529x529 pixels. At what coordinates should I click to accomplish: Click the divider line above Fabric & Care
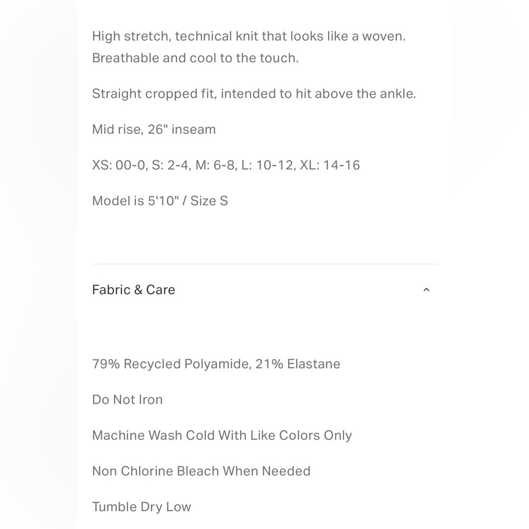[x=264, y=264]
